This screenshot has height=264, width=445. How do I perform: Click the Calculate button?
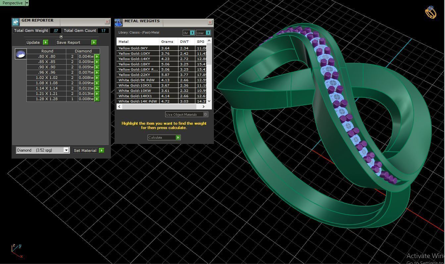(164, 138)
